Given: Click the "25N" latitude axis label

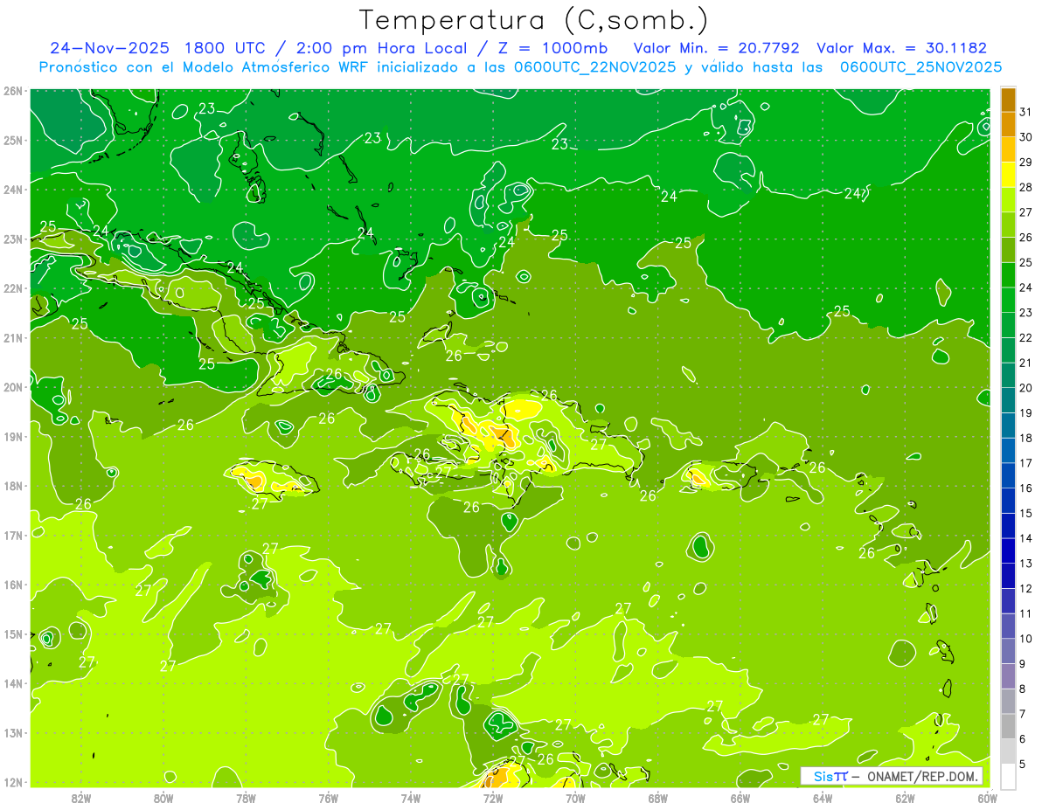Looking at the screenshot, I should click(x=12, y=140).
